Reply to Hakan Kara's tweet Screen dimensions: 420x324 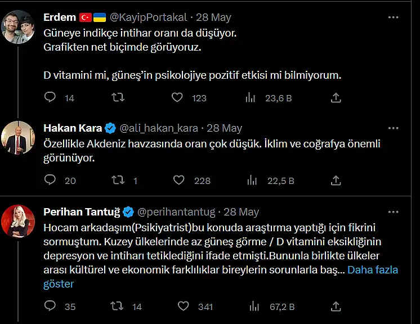point(50,181)
